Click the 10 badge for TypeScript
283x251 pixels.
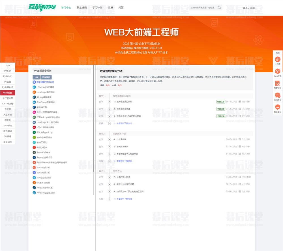pos(34,132)
